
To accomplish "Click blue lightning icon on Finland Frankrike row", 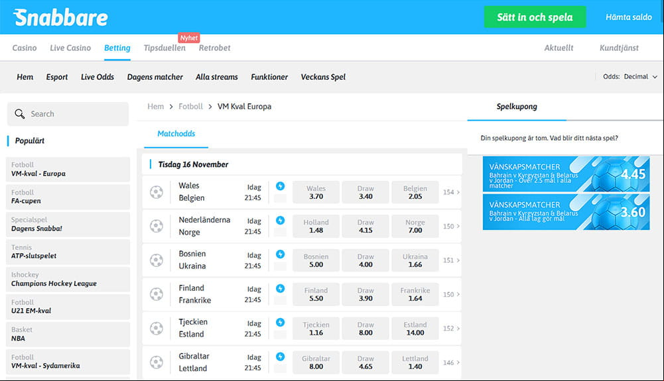I will [281, 288].
